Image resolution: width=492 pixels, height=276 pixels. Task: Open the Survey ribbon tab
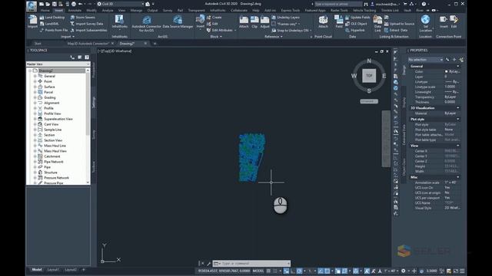point(168,10)
